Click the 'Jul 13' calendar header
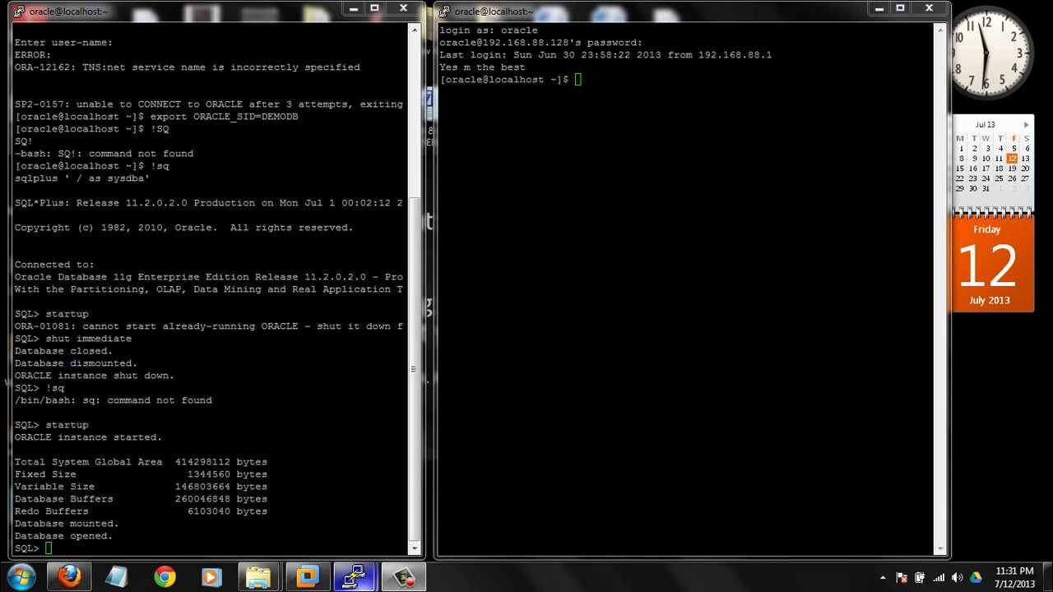The image size is (1053, 592). coord(986,125)
